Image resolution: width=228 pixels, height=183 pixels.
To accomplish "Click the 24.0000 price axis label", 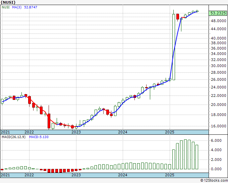I will [218, 87].
